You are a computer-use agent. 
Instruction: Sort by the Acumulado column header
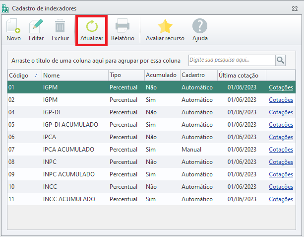pyautogui.click(x=163, y=76)
